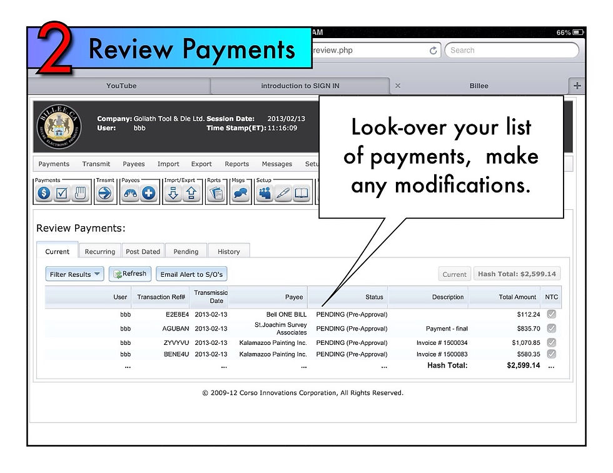Click the open book Setup icon
Screen dimensions: 613x473
coord(301,193)
